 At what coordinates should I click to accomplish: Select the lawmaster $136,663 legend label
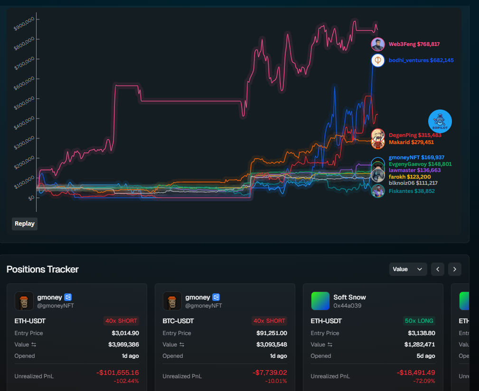coord(414,170)
